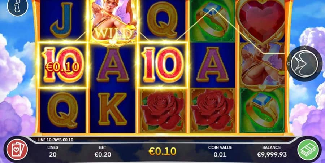The width and height of the screenshot is (325, 163).
Task: Click the green cash stack icon
Action: (308, 150)
